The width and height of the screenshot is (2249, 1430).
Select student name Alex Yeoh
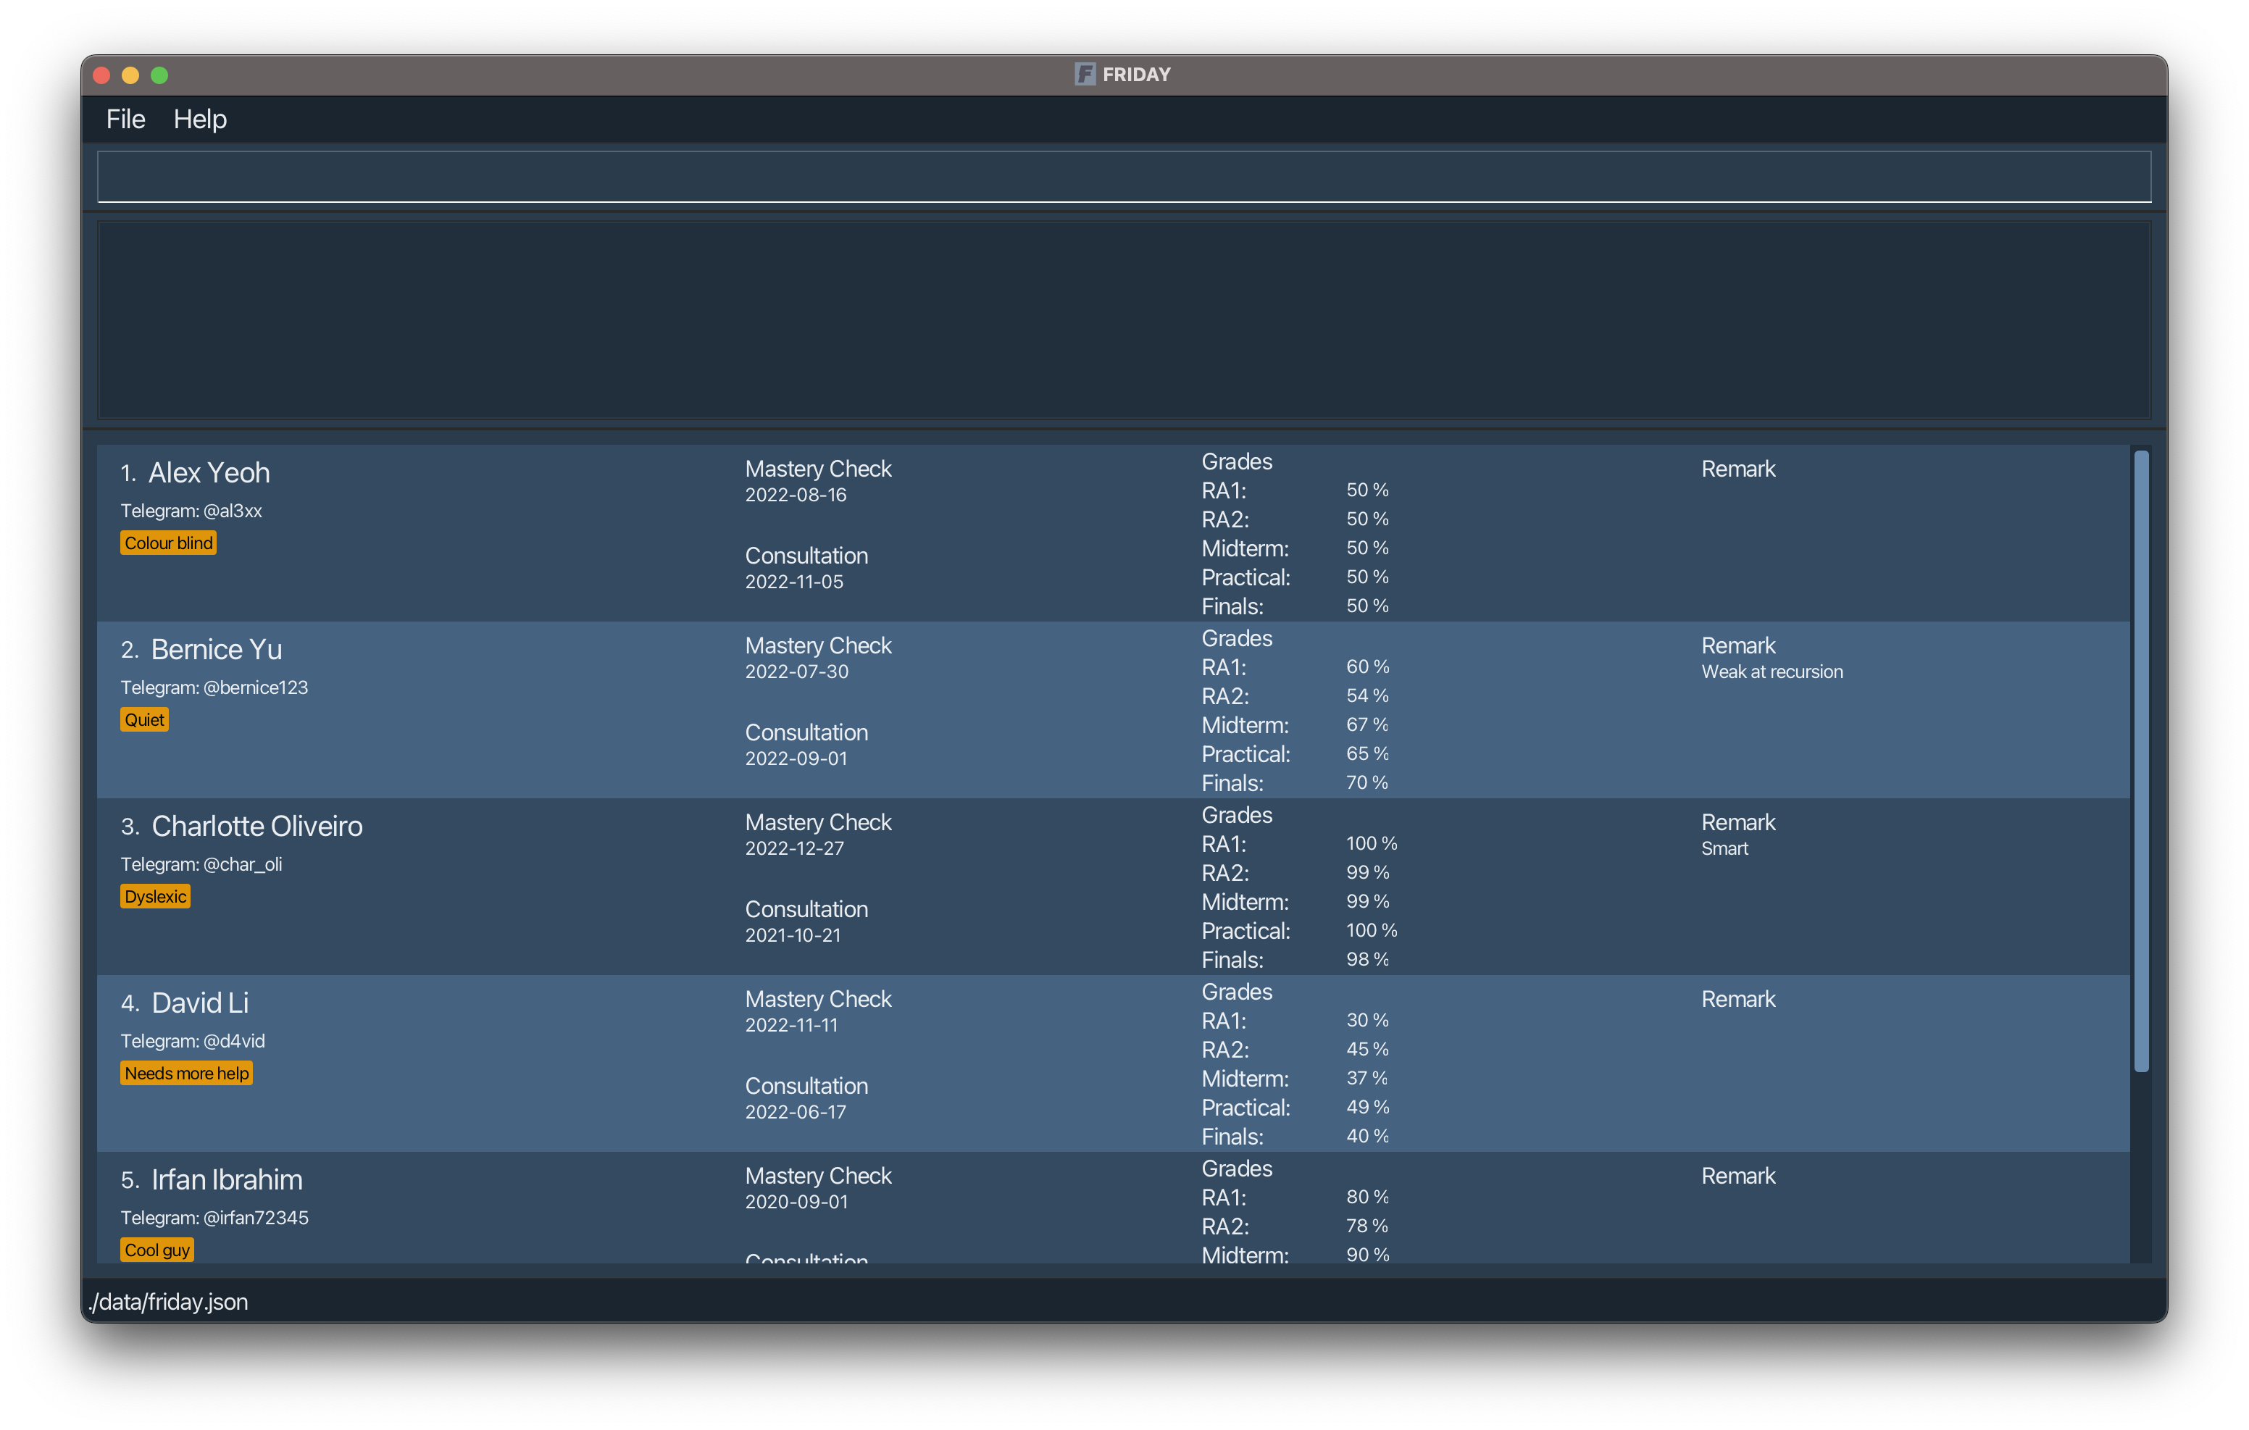click(x=209, y=472)
